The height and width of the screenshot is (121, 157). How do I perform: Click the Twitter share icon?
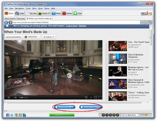[12, 115]
